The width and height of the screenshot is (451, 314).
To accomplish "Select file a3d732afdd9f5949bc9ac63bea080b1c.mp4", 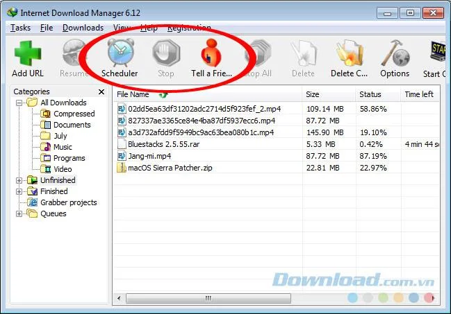I will (201, 132).
